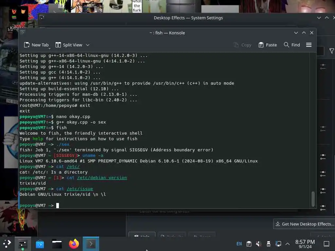Click the Konsole window icon in title bar
335x251 pixels.
click(x=23, y=32)
